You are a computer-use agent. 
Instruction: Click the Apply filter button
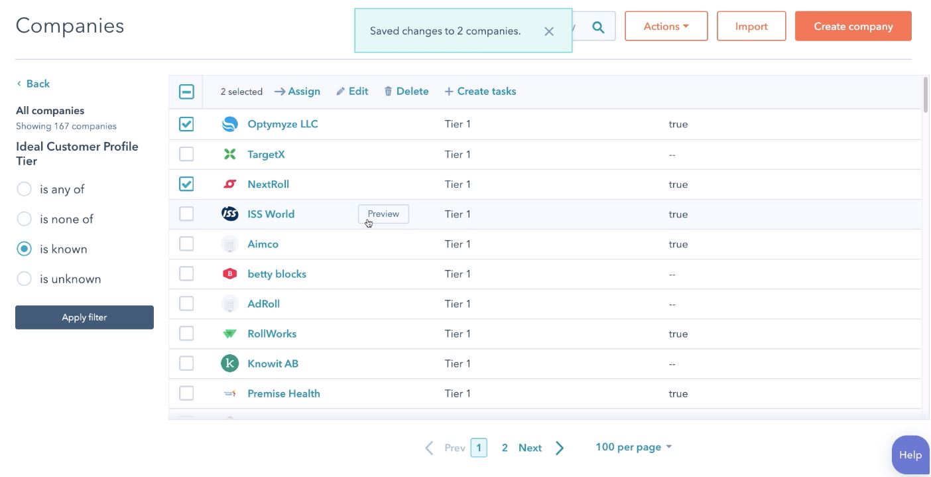tap(84, 317)
